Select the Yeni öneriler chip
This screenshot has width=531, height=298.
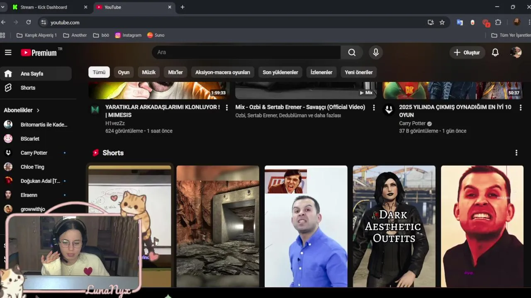pyautogui.click(x=359, y=72)
